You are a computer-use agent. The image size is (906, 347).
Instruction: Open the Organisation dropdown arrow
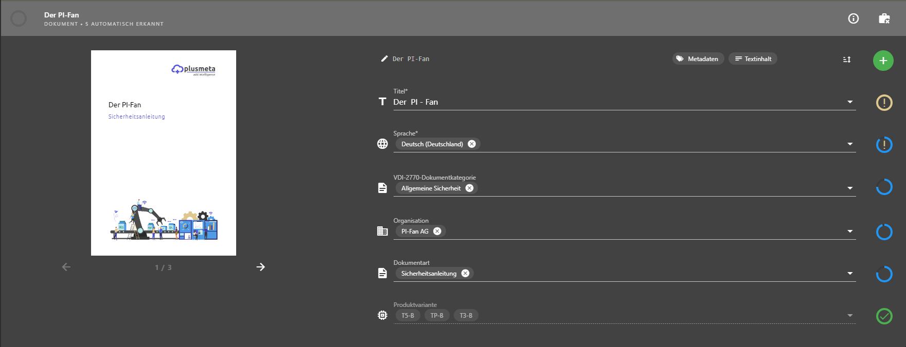point(850,232)
